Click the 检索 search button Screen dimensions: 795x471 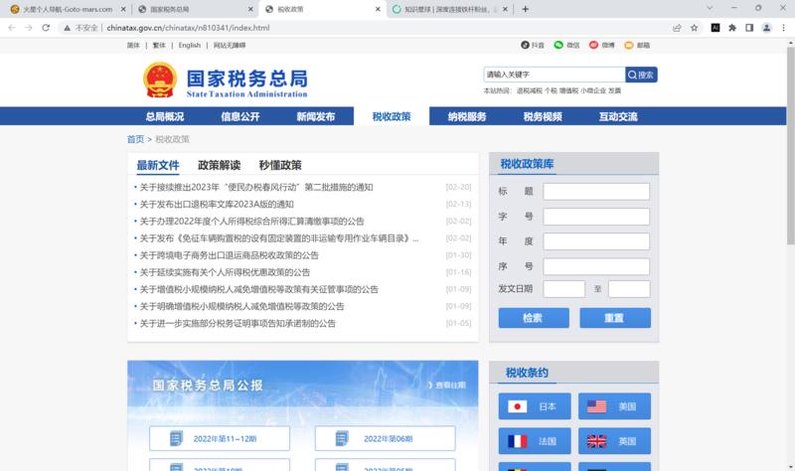click(x=534, y=318)
